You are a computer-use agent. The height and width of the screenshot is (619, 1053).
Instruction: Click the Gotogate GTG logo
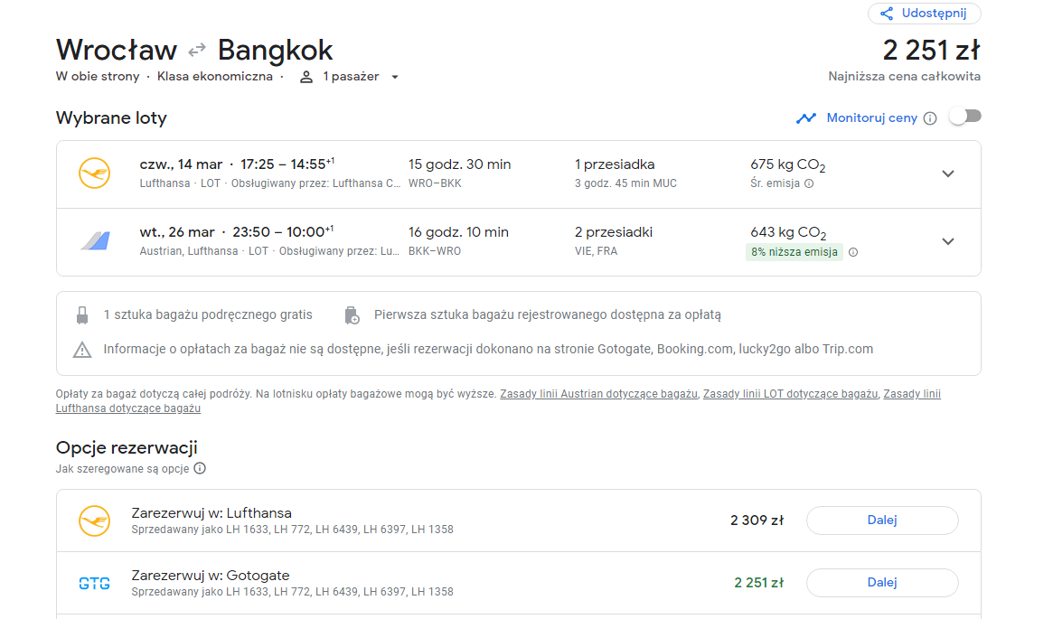[x=95, y=584]
